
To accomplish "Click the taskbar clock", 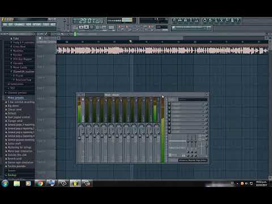I will [261, 184].
